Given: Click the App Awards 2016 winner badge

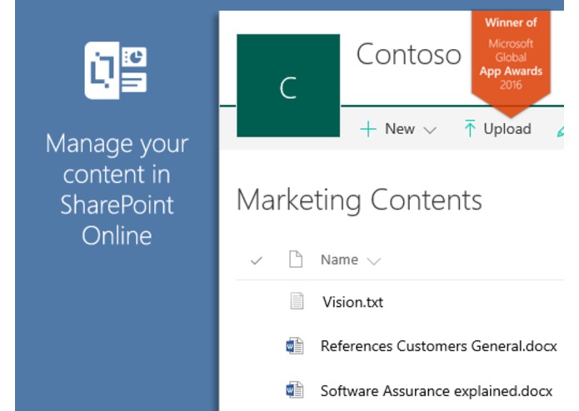Looking at the screenshot, I should tap(511, 62).
